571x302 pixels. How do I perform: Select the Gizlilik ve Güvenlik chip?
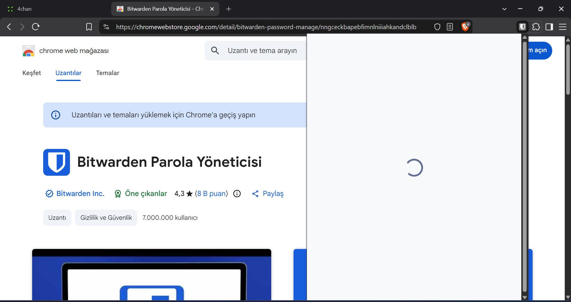coord(106,218)
